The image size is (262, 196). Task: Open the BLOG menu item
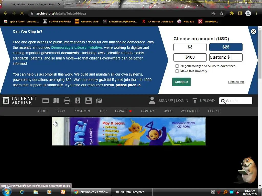(x=61, y=111)
